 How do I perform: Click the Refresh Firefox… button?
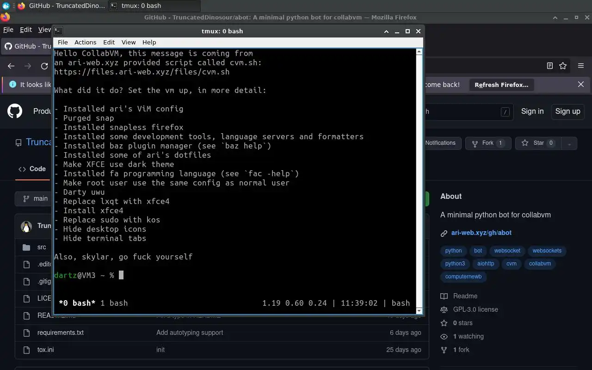[x=501, y=85]
